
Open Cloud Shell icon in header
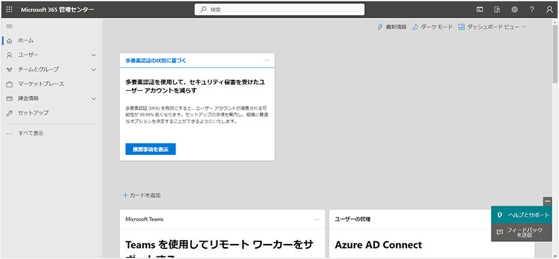coord(480,10)
